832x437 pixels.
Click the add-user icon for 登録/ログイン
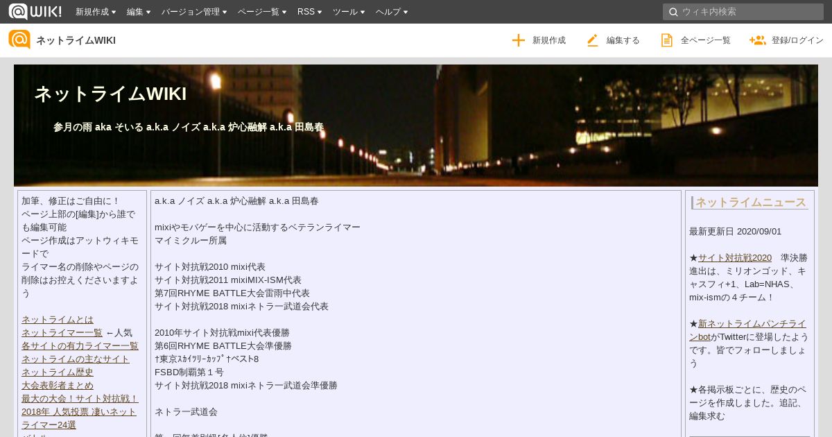point(757,40)
